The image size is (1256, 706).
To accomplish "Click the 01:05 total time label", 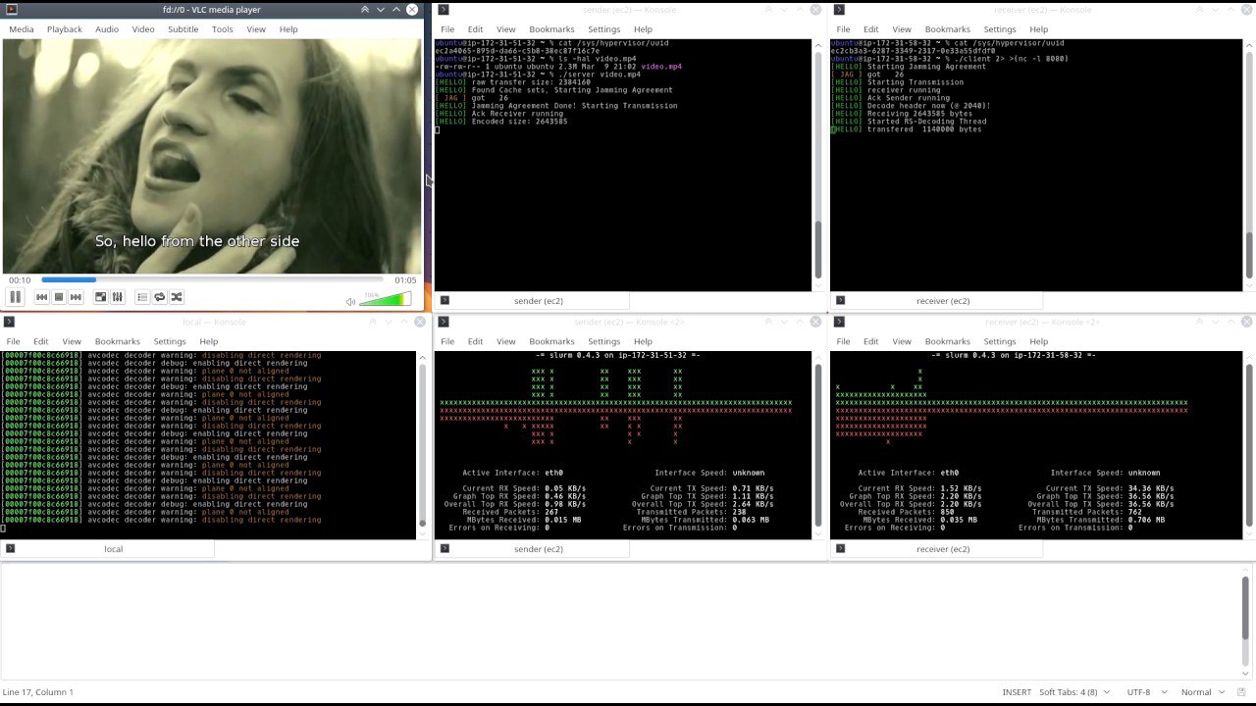I will click(x=405, y=280).
